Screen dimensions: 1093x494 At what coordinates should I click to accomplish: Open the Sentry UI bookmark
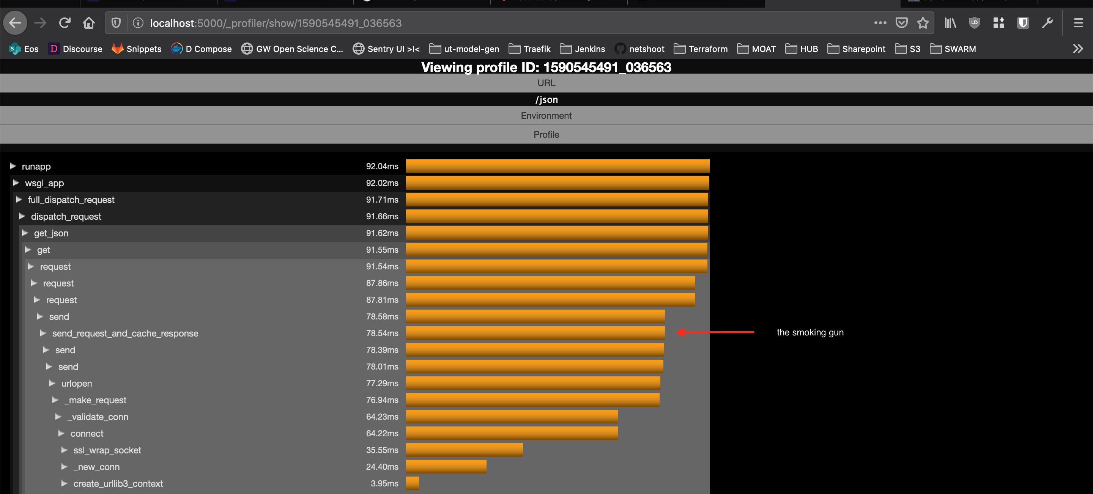coord(386,49)
